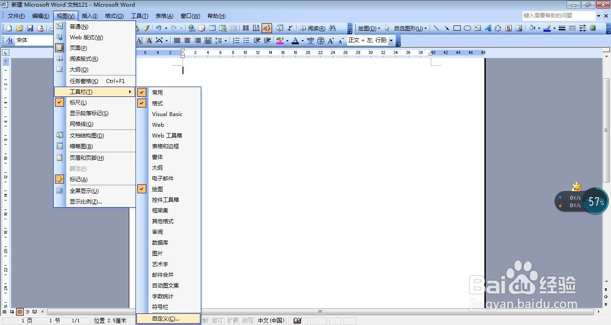Open the Line Spacing dropdown arrow
The width and height of the screenshot is (611, 325).
pyautogui.click(x=225, y=40)
